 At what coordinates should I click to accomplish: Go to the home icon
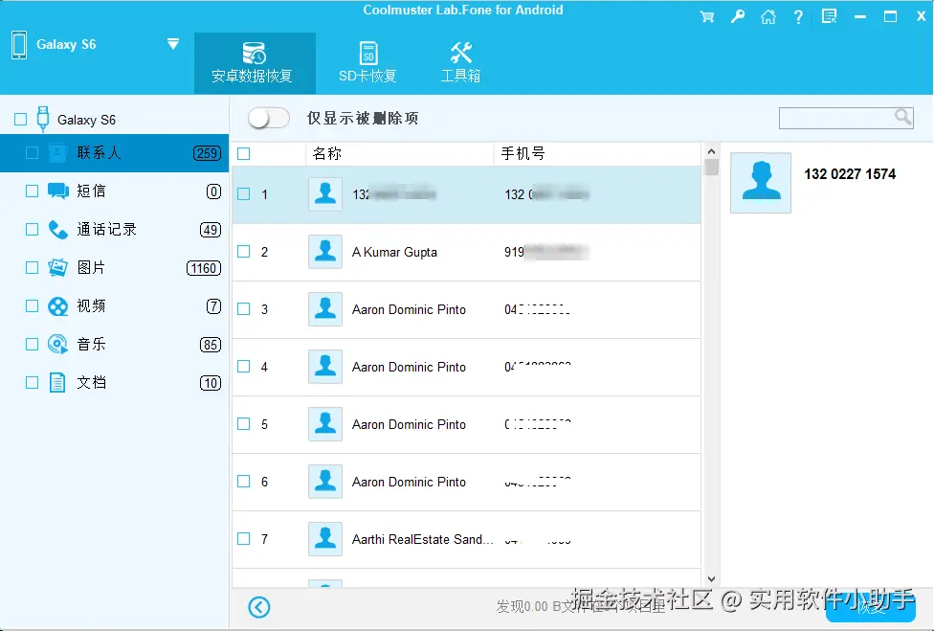(x=768, y=16)
